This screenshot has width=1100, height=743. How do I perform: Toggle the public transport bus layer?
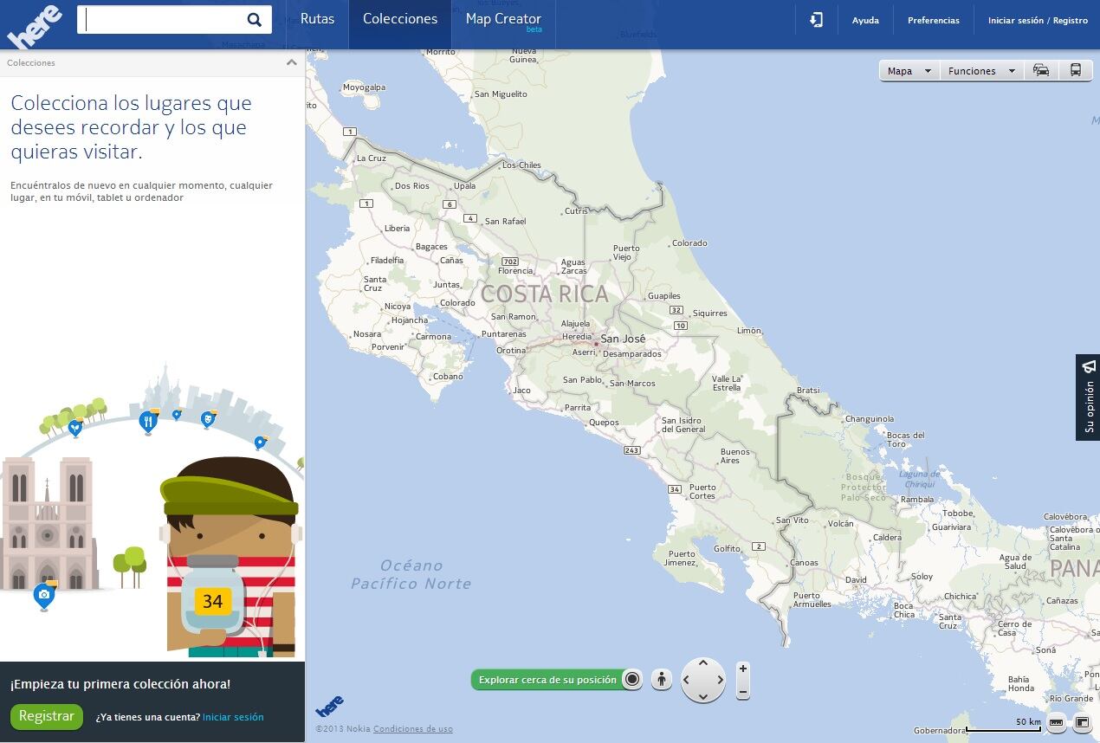[x=1075, y=71]
